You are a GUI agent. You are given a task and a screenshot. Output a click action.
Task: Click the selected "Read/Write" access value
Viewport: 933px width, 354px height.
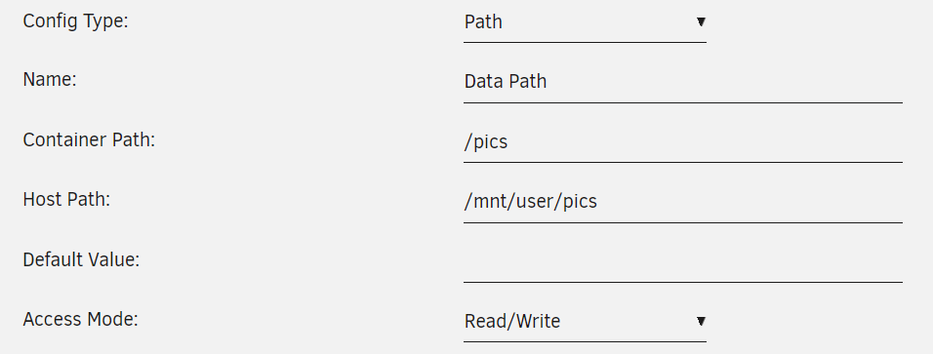click(512, 321)
